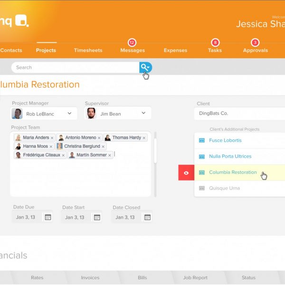Click the Fusce Lobortis project icon
The image size is (285, 285).
201,141
